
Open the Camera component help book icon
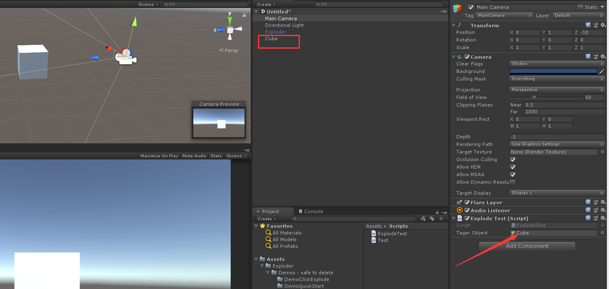point(588,56)
